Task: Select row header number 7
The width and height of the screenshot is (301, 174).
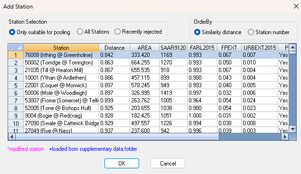Action: (16, 101)
